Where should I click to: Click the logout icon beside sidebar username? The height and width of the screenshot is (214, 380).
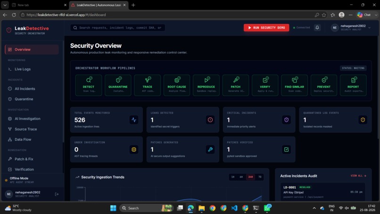click(x=57, y=194)
